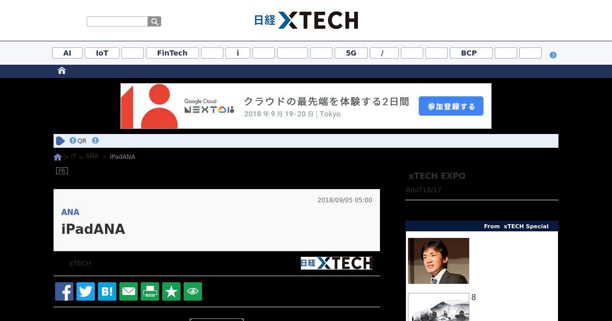Print the article via printer icon

pyautogui.click(x=150, y=291)
